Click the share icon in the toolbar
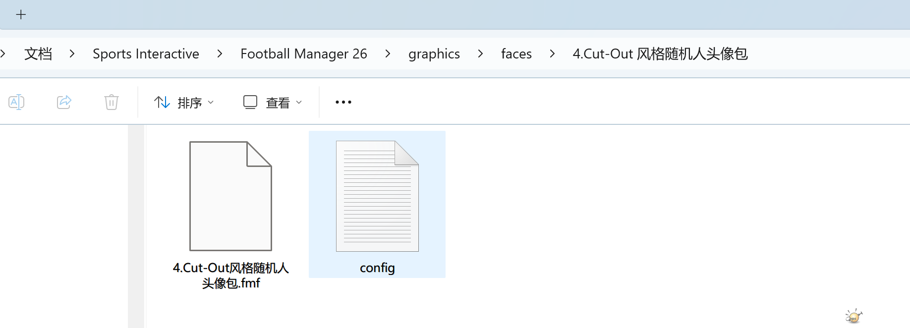 point(64,102)
